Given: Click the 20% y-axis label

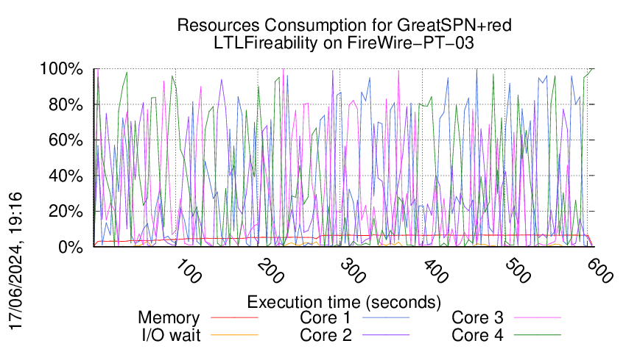Looking at the screenshot, I should coord(66,211).
